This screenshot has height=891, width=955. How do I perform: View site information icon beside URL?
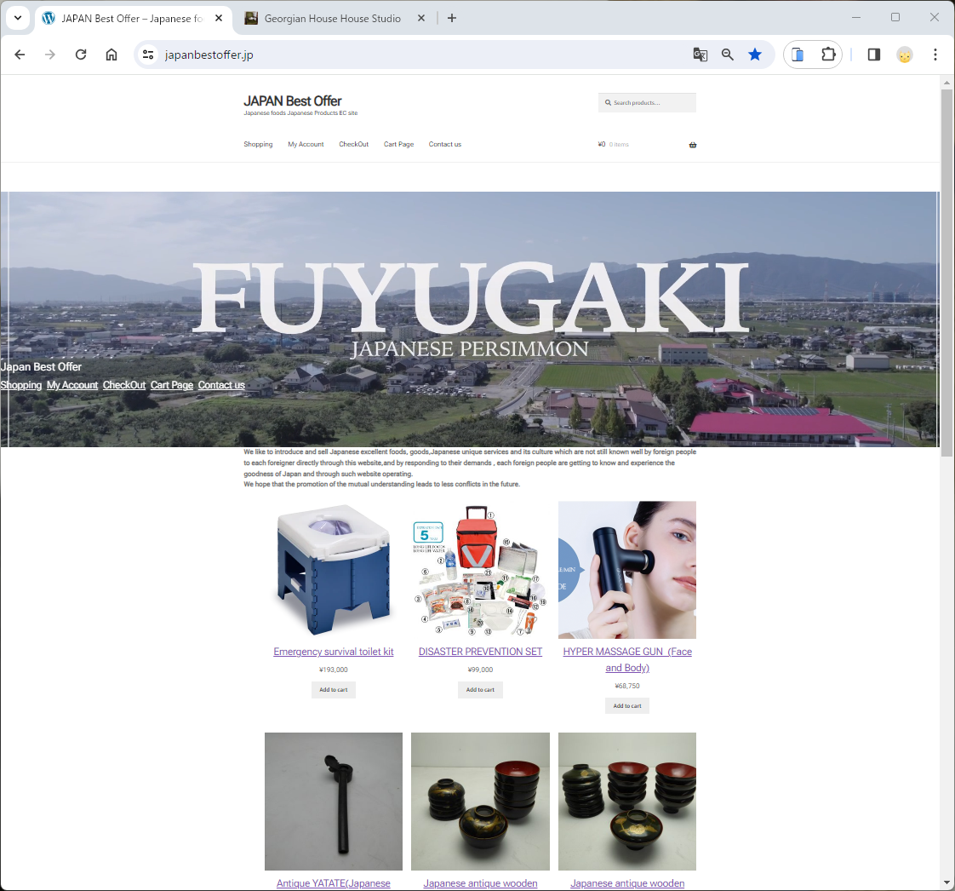pyautogui.click(x=148, y=55)
